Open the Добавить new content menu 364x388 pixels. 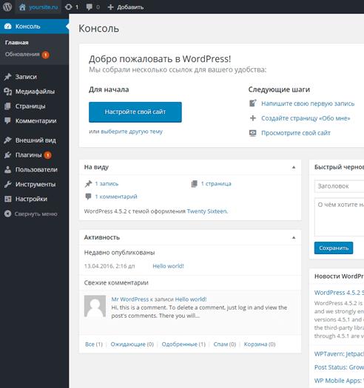coord(126,7)
